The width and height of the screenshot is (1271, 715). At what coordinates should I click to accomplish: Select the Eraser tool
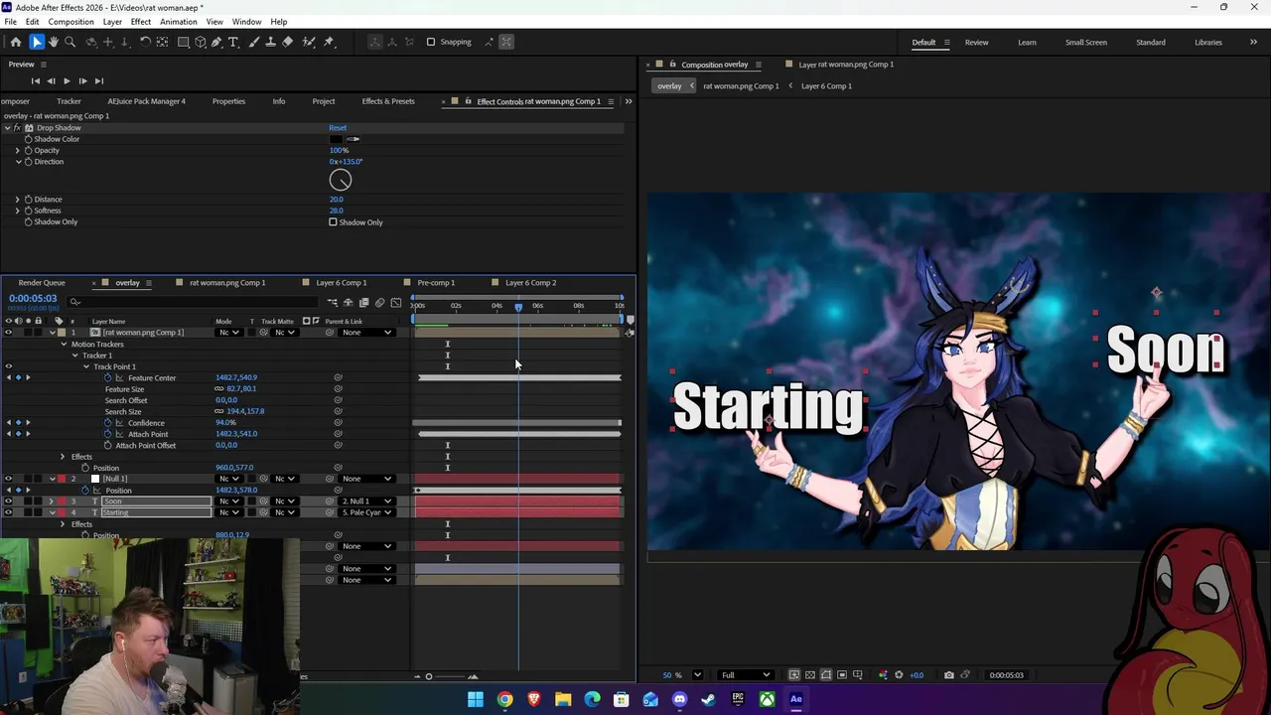[x=287, y=42]
